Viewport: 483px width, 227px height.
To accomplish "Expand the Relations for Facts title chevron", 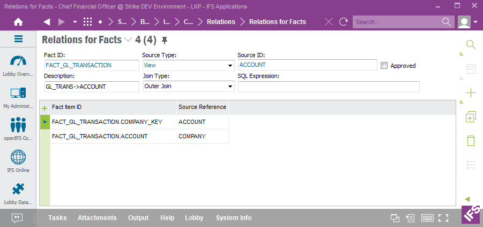I will point(128,40).
